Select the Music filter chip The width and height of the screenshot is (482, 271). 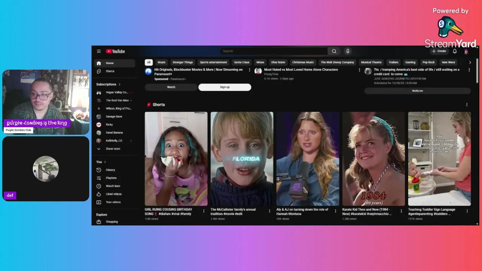[162, 62]
